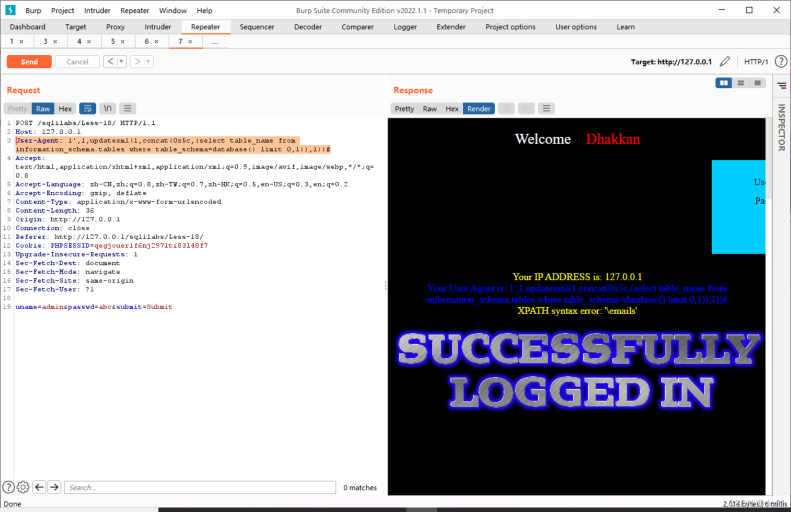Go forward in request history

(x=137, y=61)
